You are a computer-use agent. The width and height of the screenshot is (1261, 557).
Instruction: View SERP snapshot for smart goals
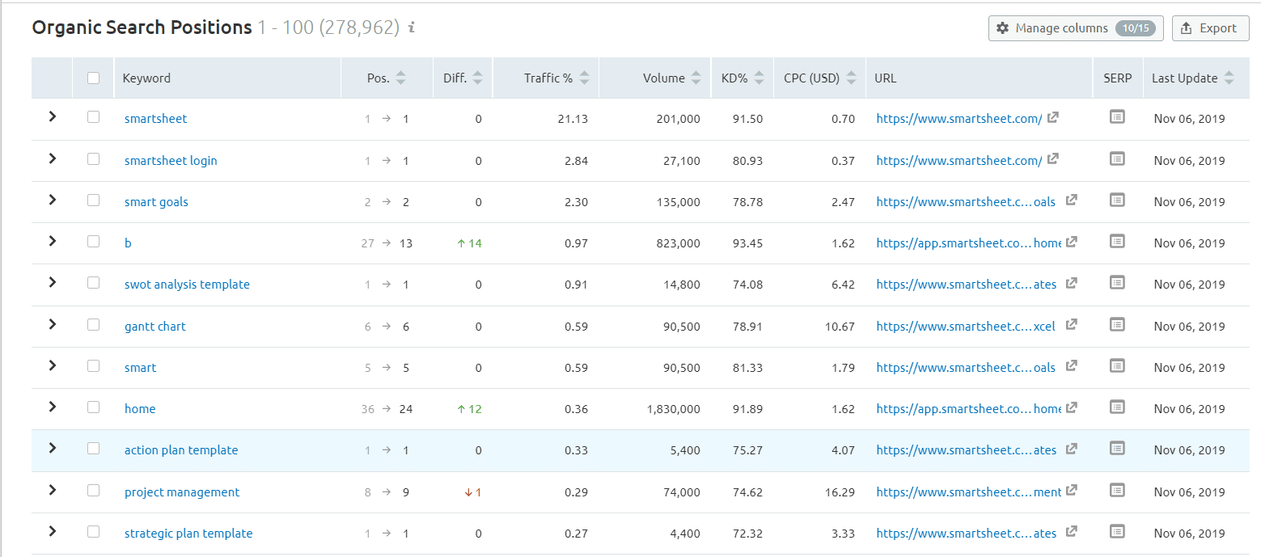[1117, 200]
